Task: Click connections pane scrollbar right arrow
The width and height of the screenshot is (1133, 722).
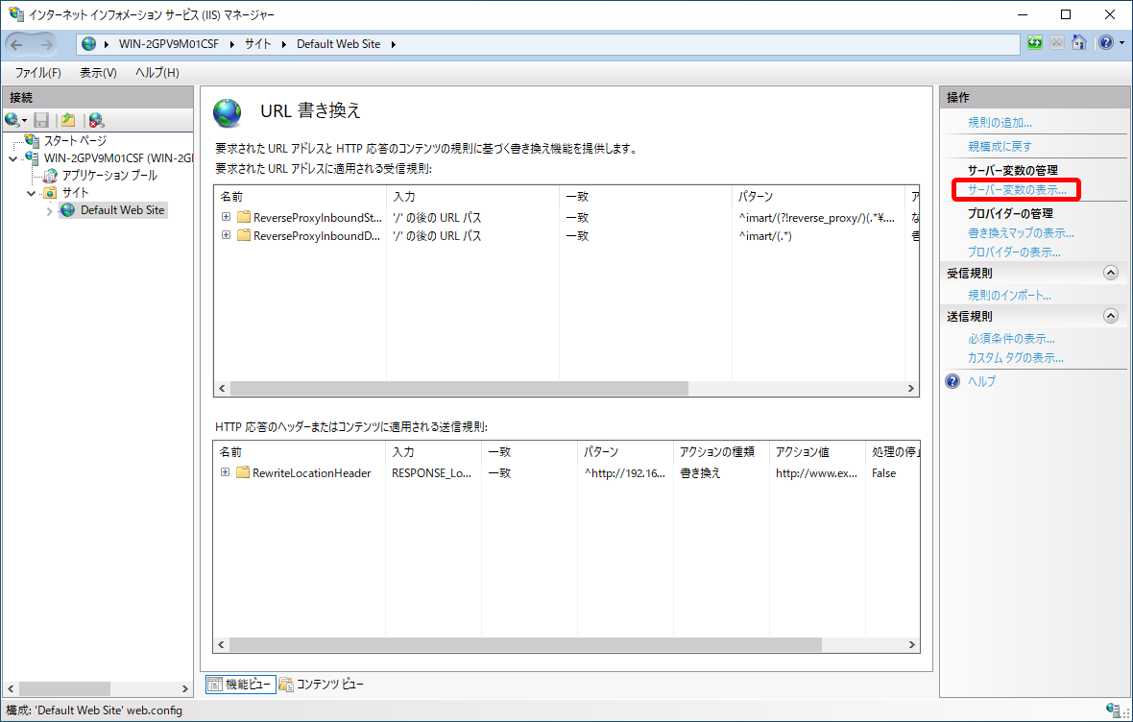Action: 185,688
